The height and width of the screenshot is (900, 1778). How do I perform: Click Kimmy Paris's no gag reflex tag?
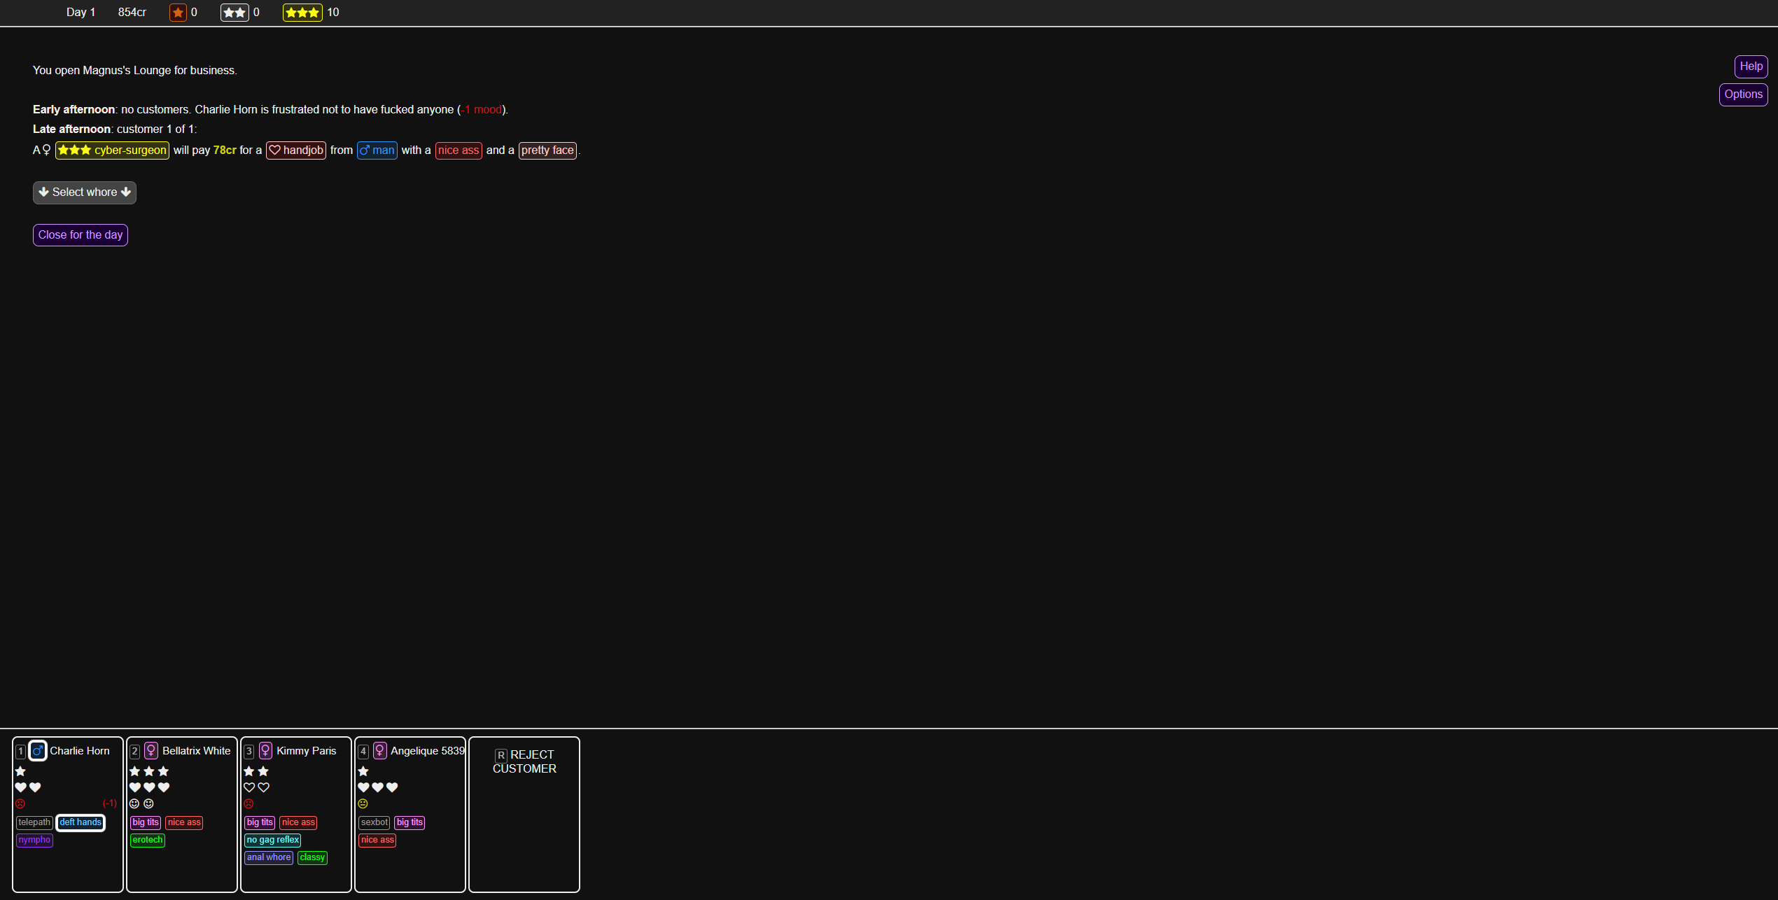[272, 841]
